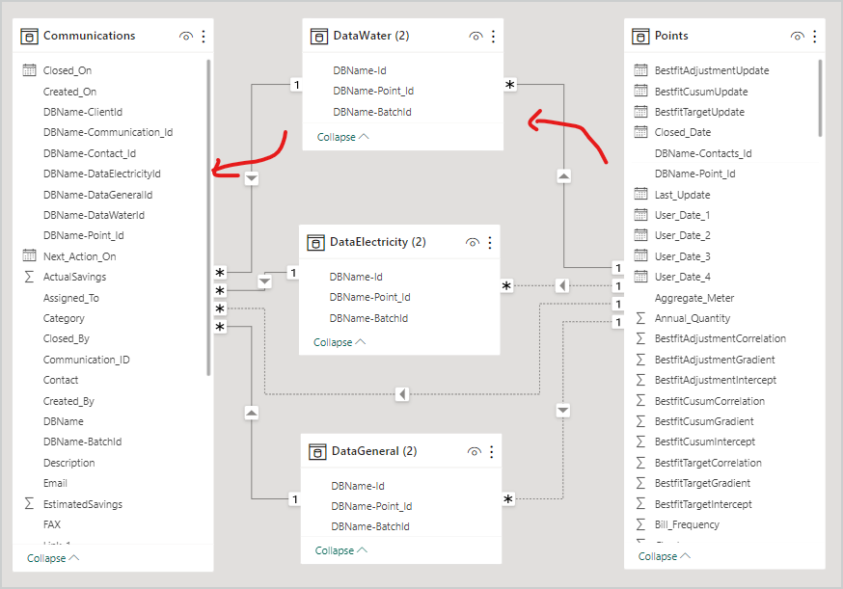
Task: Toggle visibility of Points table
Action: (x=798, y=36)
